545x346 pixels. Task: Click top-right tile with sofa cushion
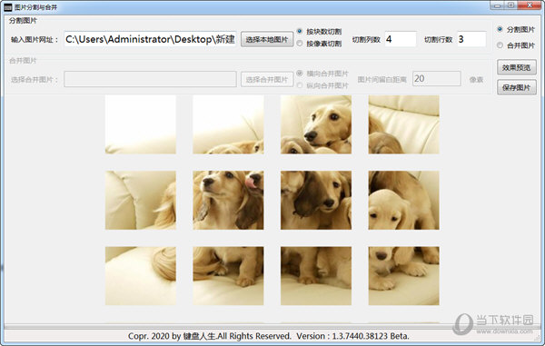(x=404, y=124)
